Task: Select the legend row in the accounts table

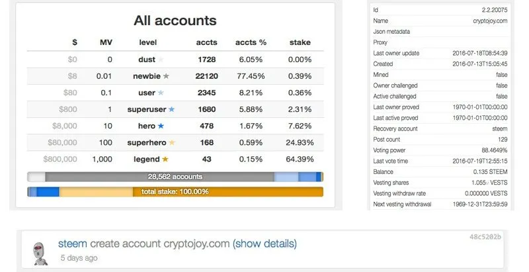Action: pyautogui.click(x=175, y=159)
